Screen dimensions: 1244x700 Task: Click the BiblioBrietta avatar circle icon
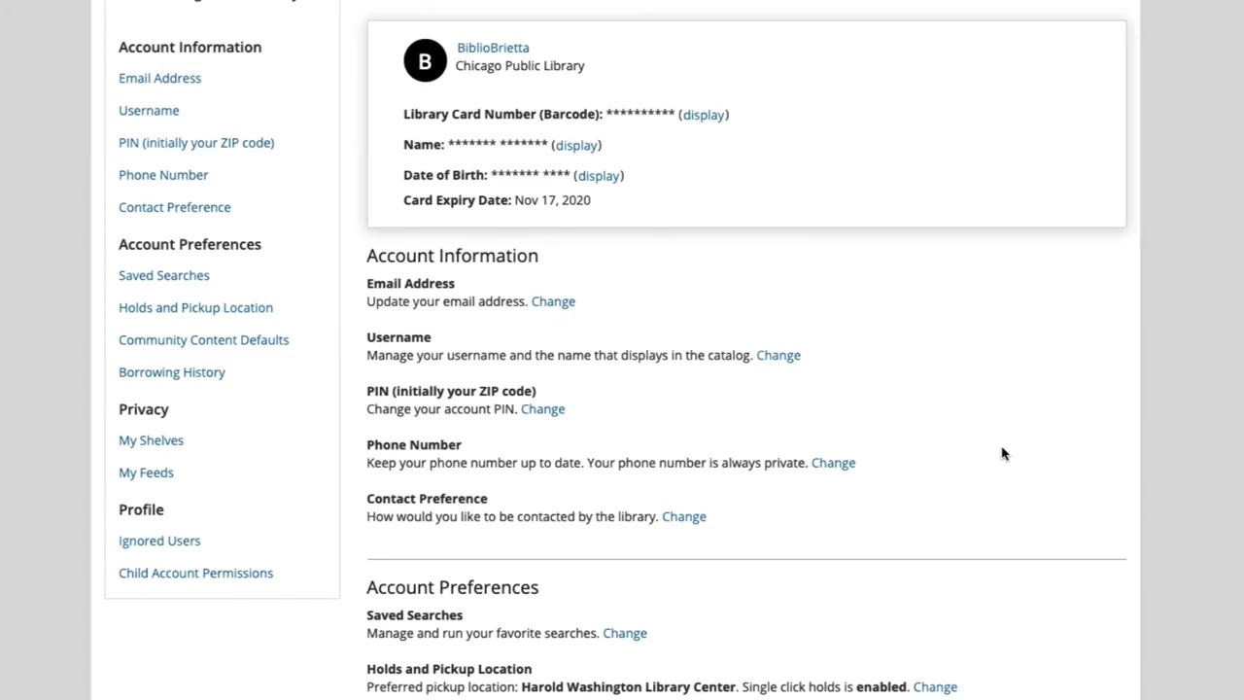(425, 61)
